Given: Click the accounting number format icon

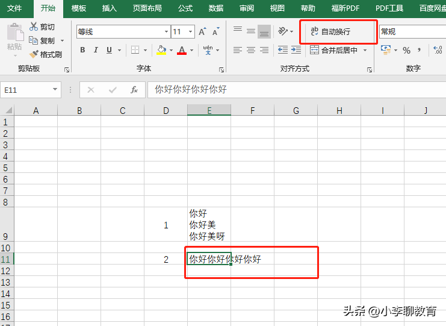Looking at the screenshot, I should (x=386, y=50).
